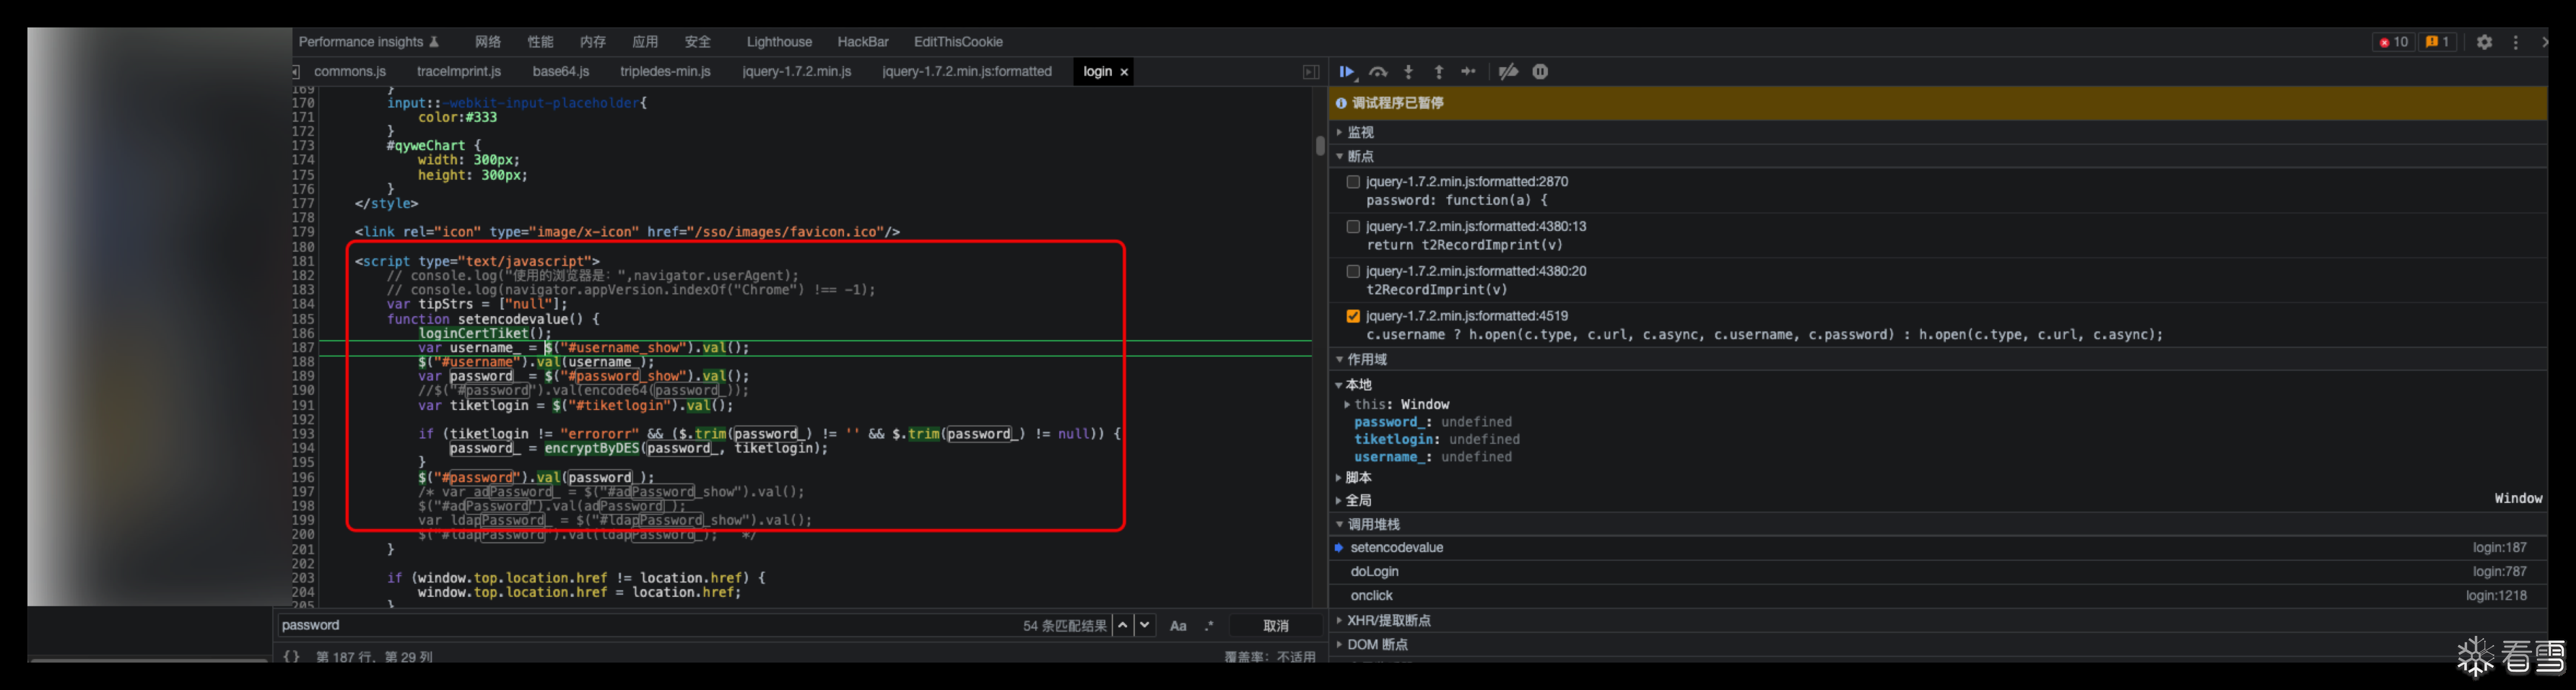Toggle case-sensitive search Aa
The height and width of the screenshot is (690, 2576).
[1178, 626]
